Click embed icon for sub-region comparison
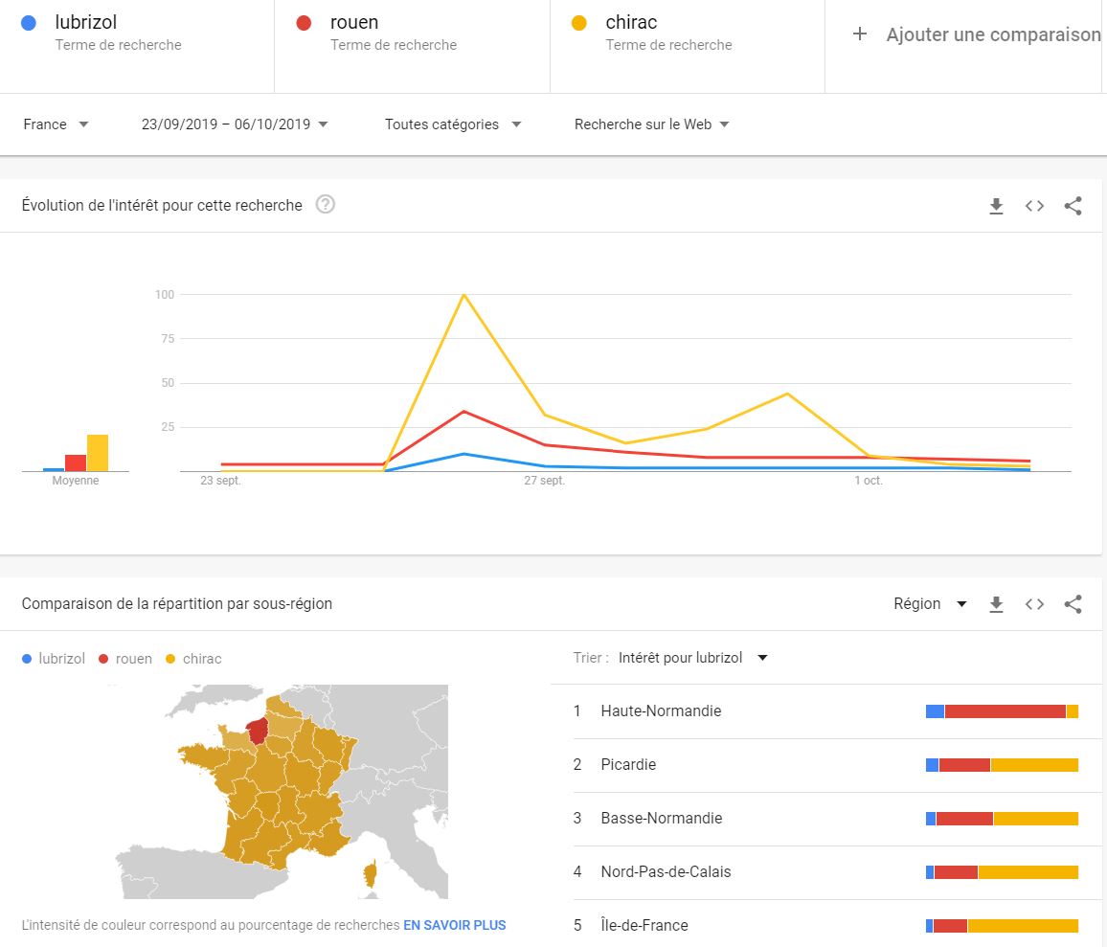 tap(1034, 604)
